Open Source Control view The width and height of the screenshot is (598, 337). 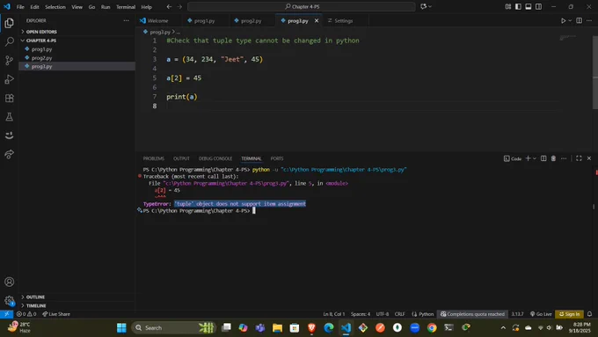[x=9, y=61]
